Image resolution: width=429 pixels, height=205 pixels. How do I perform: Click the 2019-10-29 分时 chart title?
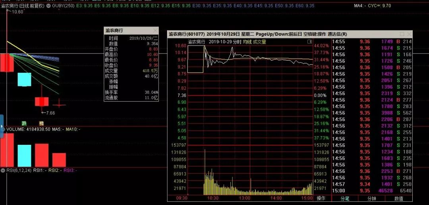(225, 42)
